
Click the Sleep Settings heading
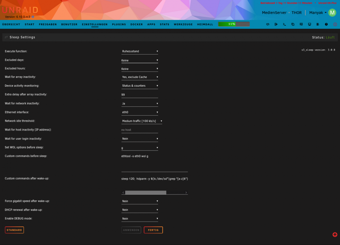click(22, 37)
